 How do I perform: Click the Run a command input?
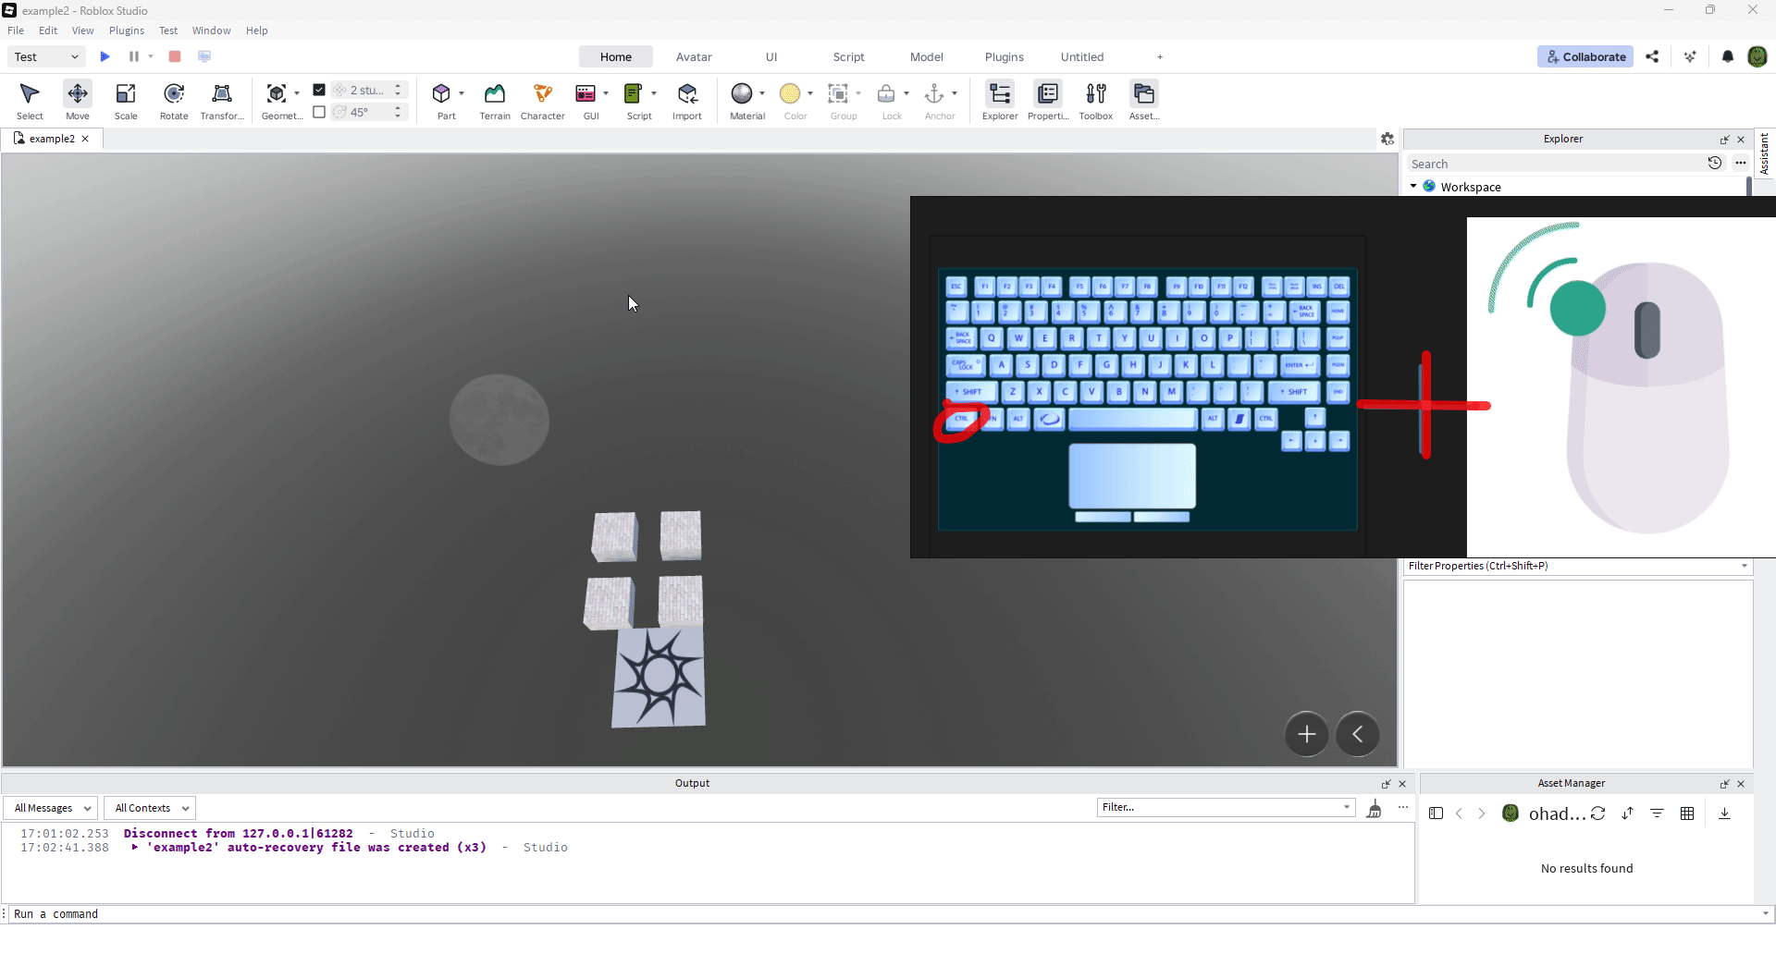[703, 914]
